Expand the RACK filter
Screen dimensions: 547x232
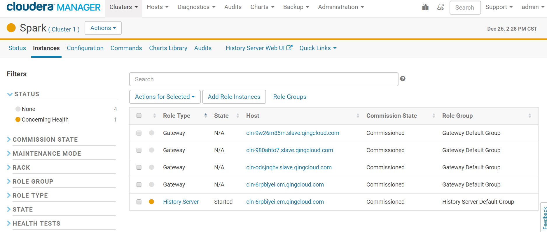(x=18, y=168)
